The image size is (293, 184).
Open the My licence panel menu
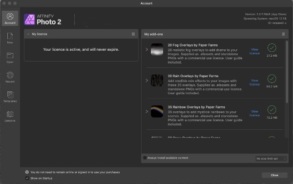[x=133, y=34]
